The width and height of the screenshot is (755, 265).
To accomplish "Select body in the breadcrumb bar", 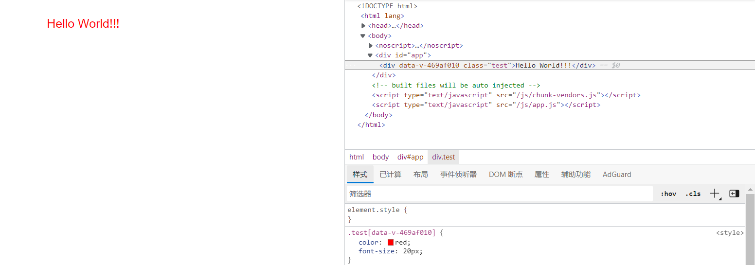I will coord(381,157).
